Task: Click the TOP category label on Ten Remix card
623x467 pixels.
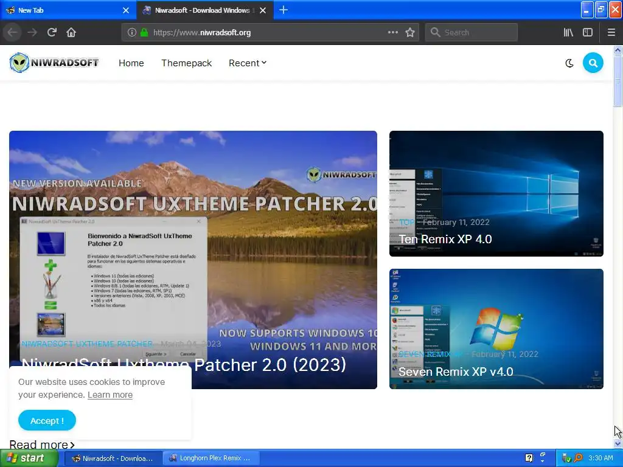Action: [406, 223]
